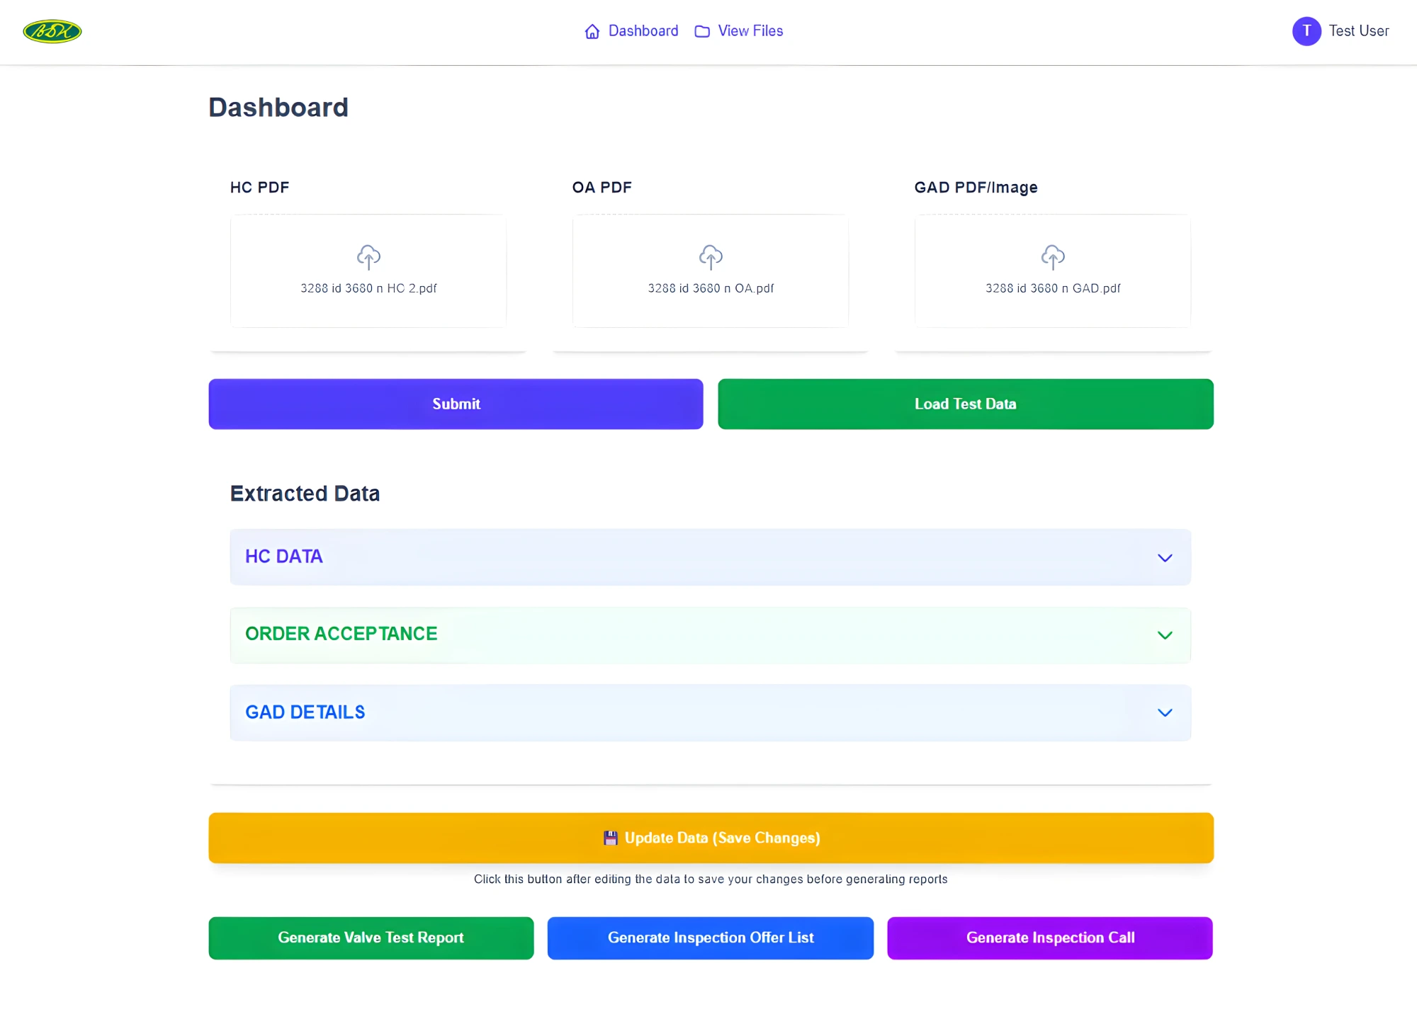Click the '3288 id 3680 n OA.pdf' filename
The width and height of the screenshot is (1417, 1019).
[711, 288]
